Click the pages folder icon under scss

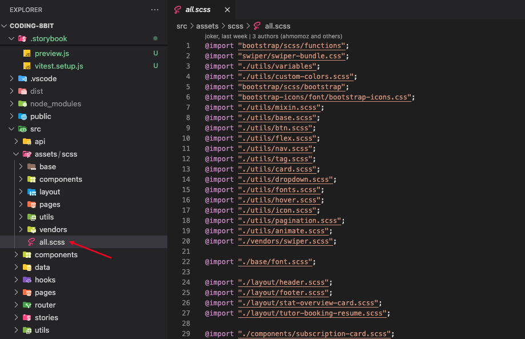coord(31,204)
